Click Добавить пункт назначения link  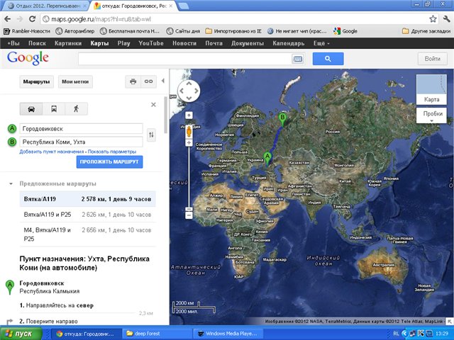coord(52,152)
